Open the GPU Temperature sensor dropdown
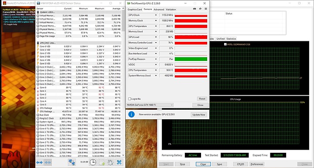This screenshot has width=314, height=168. tap(156, 26)
